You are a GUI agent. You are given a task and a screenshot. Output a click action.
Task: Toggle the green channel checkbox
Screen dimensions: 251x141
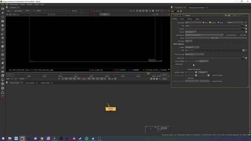click(210, 23)
